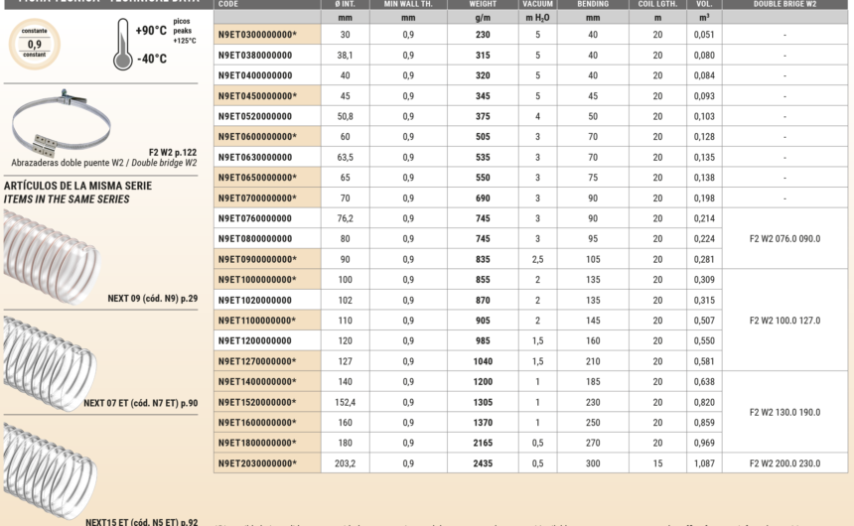Viewport: 854px width, 526px height.
Task: Select product code N9ET0520000000
Action: point(254,116)
